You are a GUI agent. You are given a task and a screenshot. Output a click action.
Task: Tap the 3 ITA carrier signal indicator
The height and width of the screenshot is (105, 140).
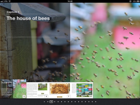(4, 1)
